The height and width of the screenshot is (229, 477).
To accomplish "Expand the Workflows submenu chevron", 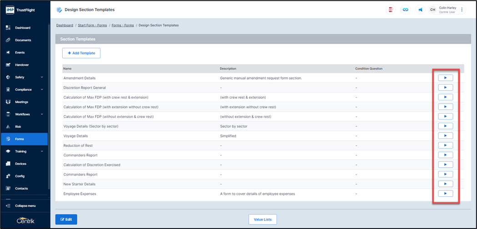I will click(42, 114).
